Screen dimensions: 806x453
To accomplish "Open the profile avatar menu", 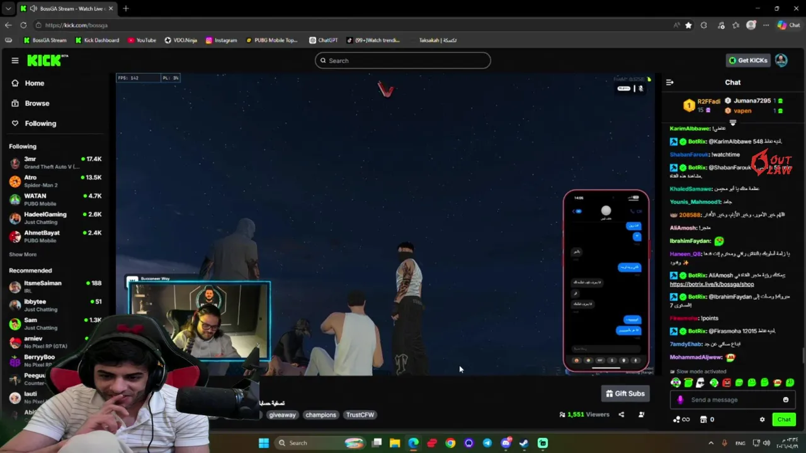I will (781, 60).
